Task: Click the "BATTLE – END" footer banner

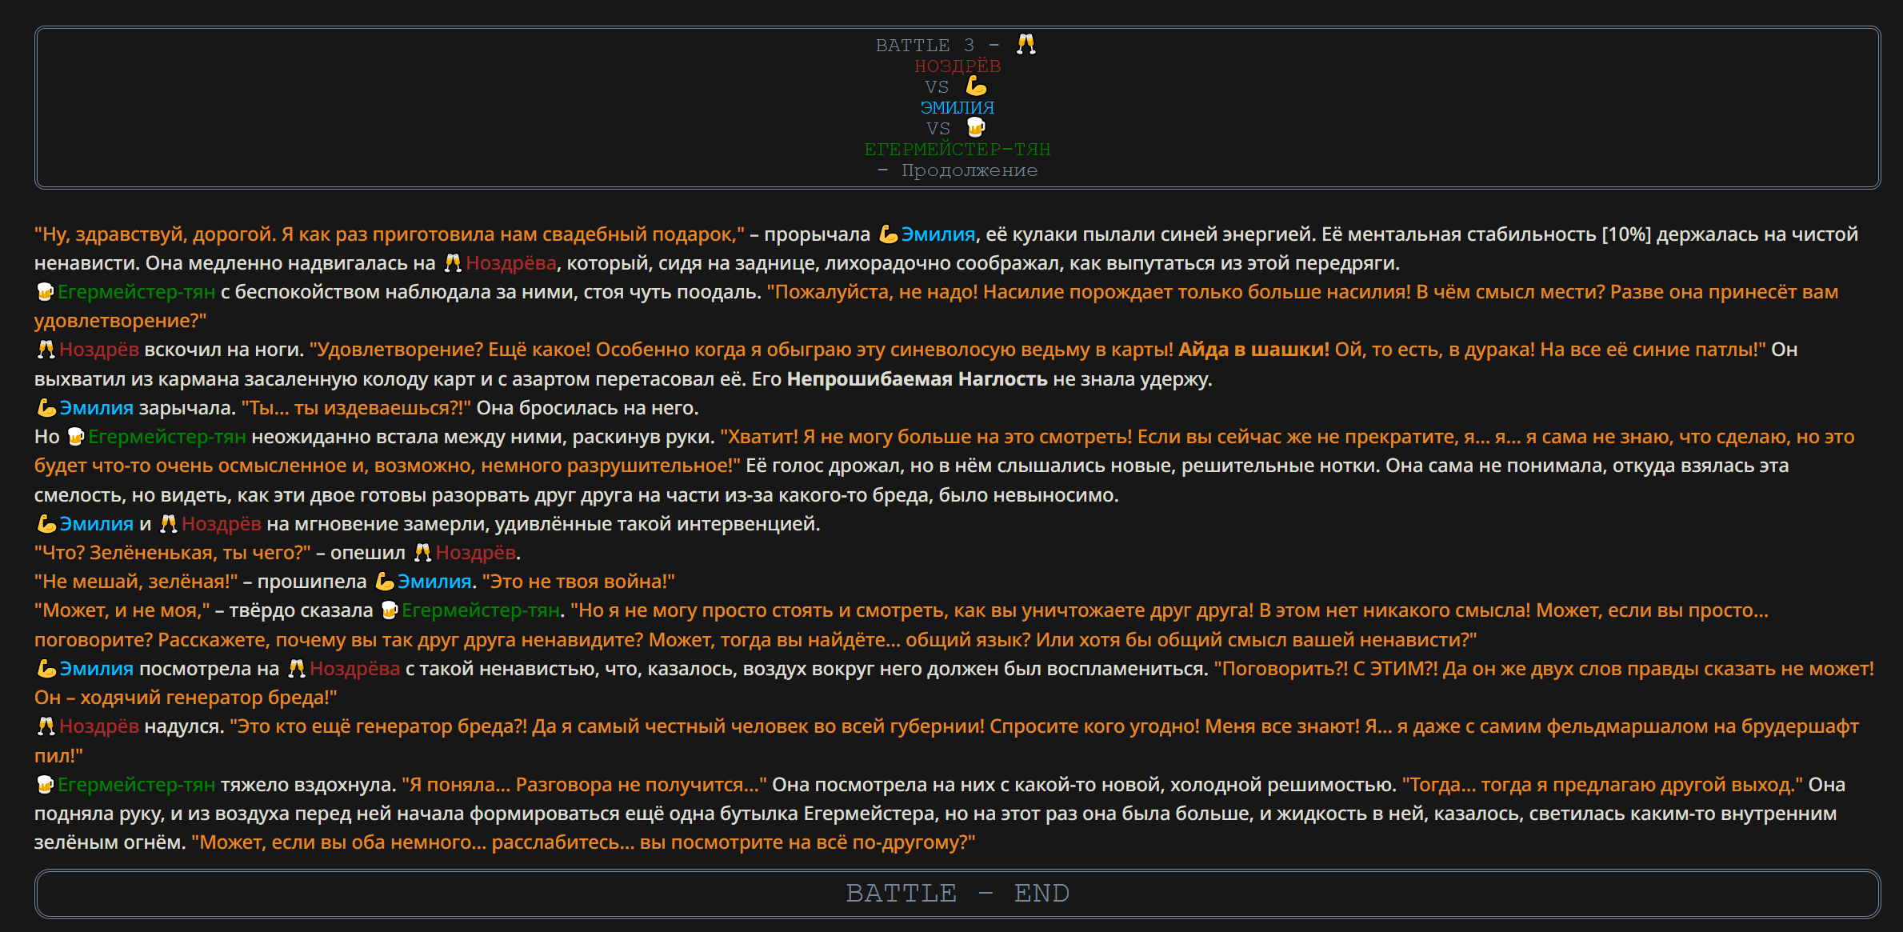Action: [957, 893]
